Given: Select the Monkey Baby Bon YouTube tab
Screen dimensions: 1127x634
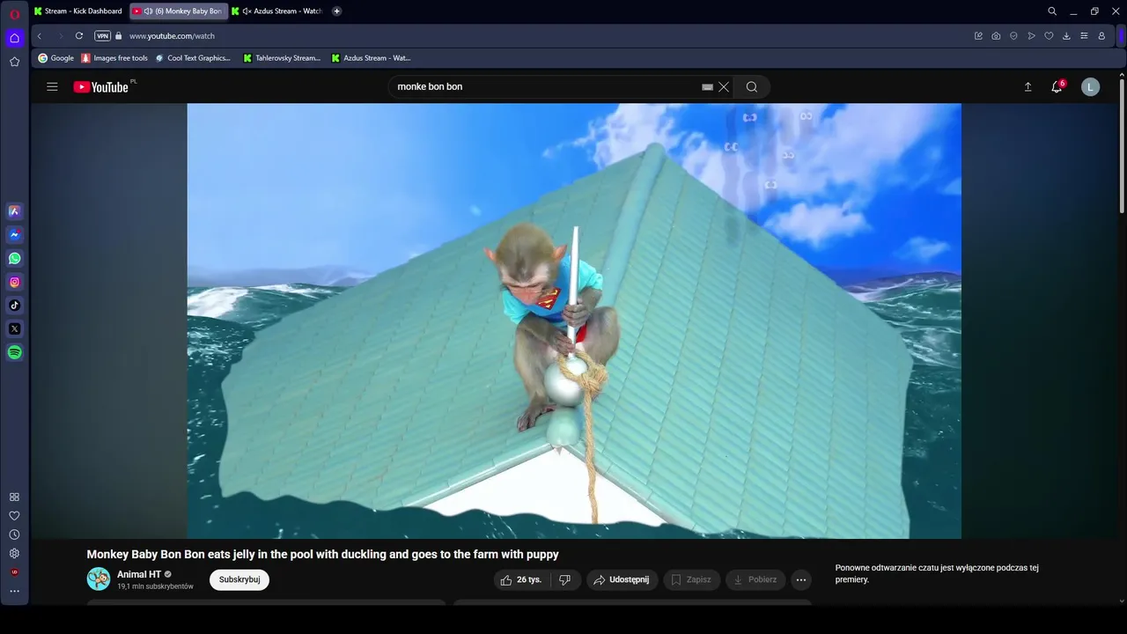Looking at the screenshot, I should (179, 11).
